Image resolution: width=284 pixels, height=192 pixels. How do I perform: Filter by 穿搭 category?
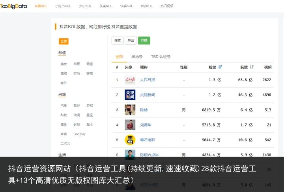90,73
